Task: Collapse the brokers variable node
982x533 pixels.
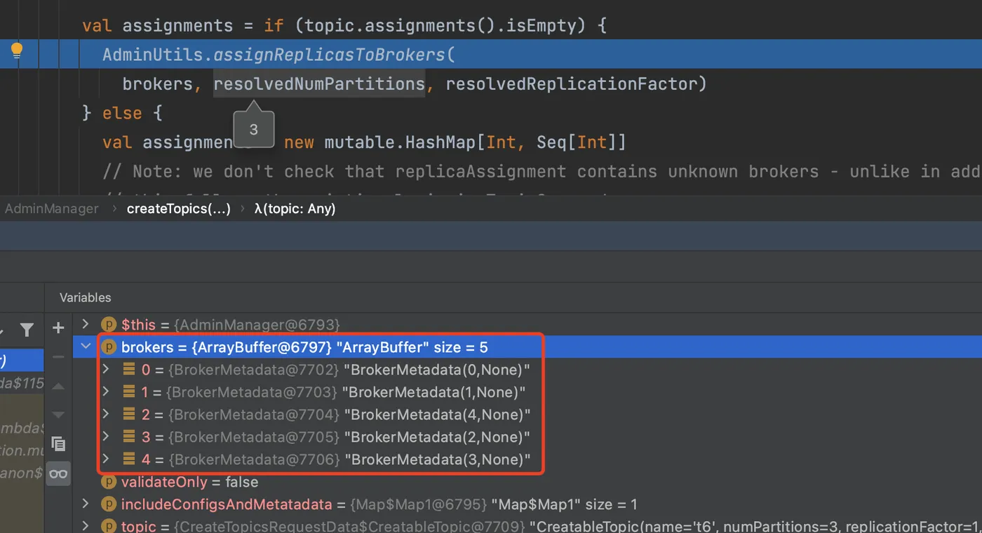Action: point(86,346)
